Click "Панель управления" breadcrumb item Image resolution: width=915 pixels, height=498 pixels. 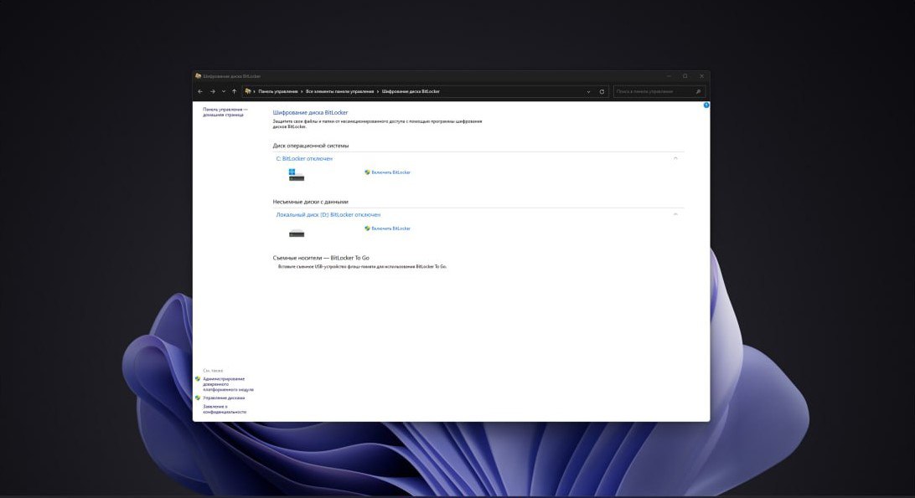(x=278, y=91)
